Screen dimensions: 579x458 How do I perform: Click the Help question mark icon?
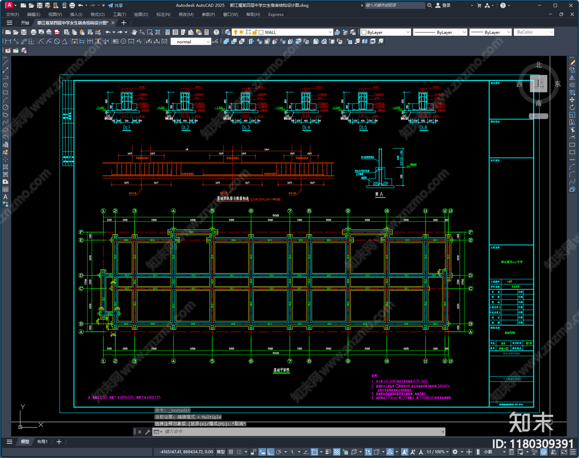click(216, 32)
